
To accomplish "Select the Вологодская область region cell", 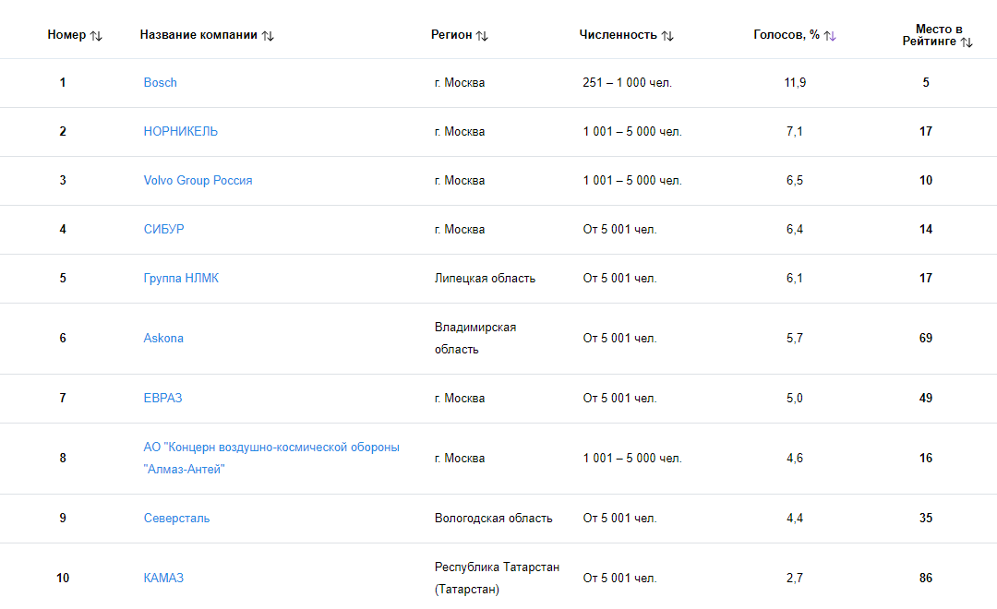I will click(493, 518).
